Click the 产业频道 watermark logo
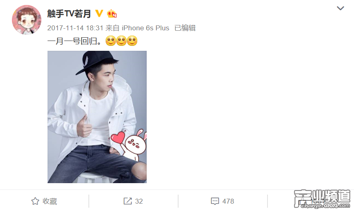This screenshot has width=354, height=211. click(x=322, y=199)
